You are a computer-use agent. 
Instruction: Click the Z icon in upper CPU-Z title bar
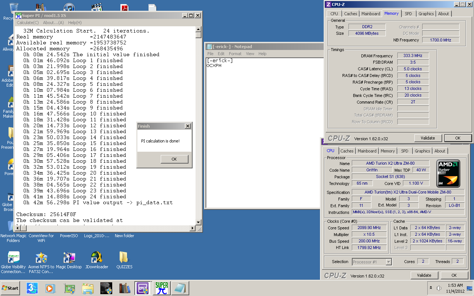click(x=328, y=4)
